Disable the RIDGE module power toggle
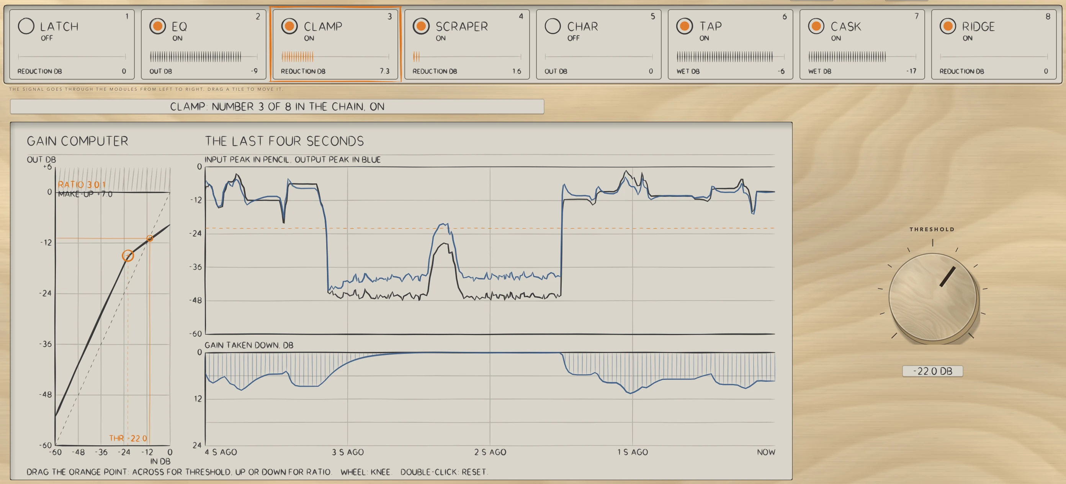1066x484 pixels. pos(948,26)
